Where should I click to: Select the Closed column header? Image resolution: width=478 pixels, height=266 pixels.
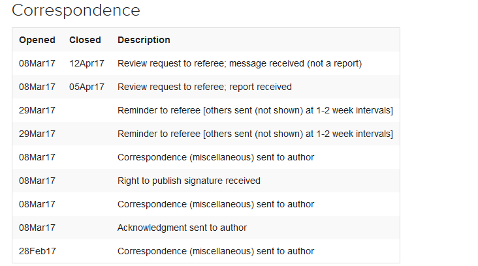pos(85,40)
